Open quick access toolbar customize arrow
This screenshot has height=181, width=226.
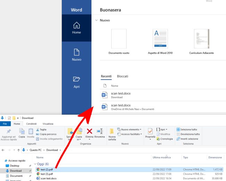click(18, 118)
